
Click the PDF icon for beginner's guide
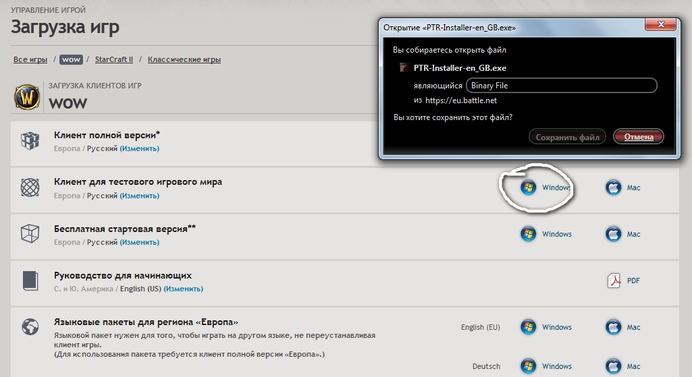614,281
